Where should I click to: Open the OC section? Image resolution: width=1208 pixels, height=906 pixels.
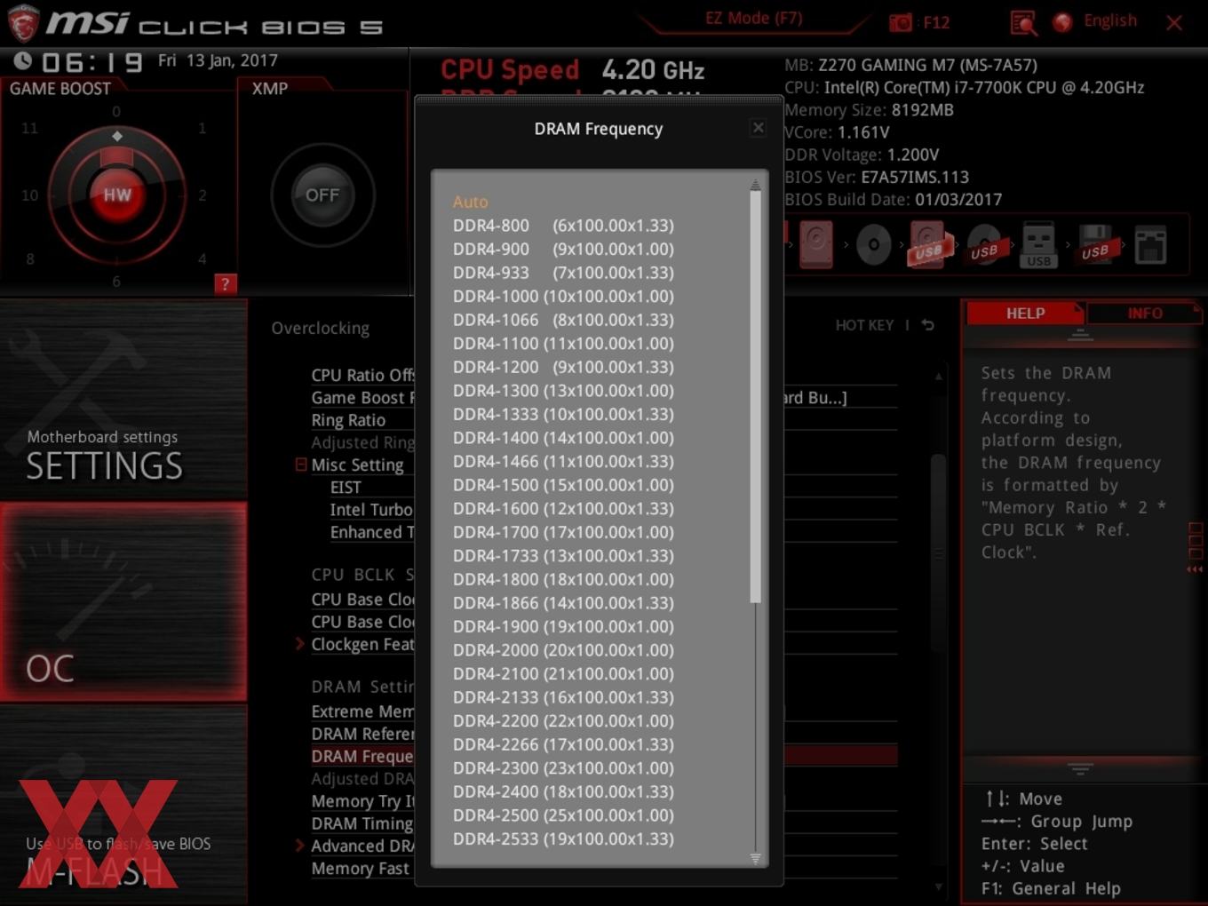point(123,601)
